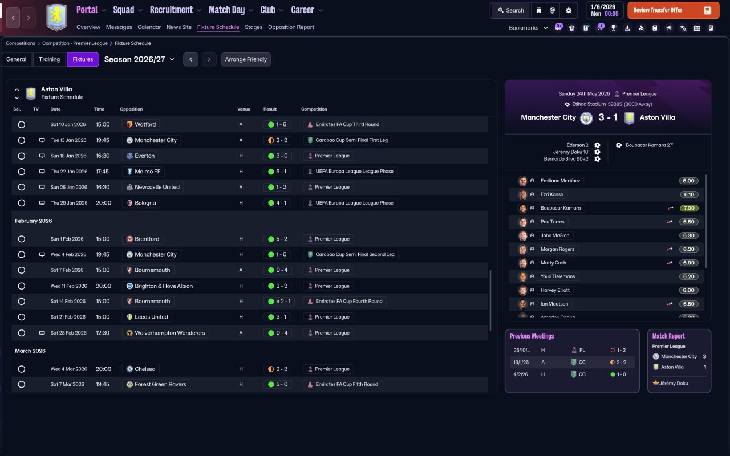Switch to the Stages tab
This screenshot has width=730, height=456.
pyautogui.click(x=254, y=27)
